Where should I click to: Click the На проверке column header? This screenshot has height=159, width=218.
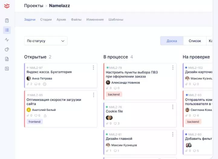pos(196,57)
